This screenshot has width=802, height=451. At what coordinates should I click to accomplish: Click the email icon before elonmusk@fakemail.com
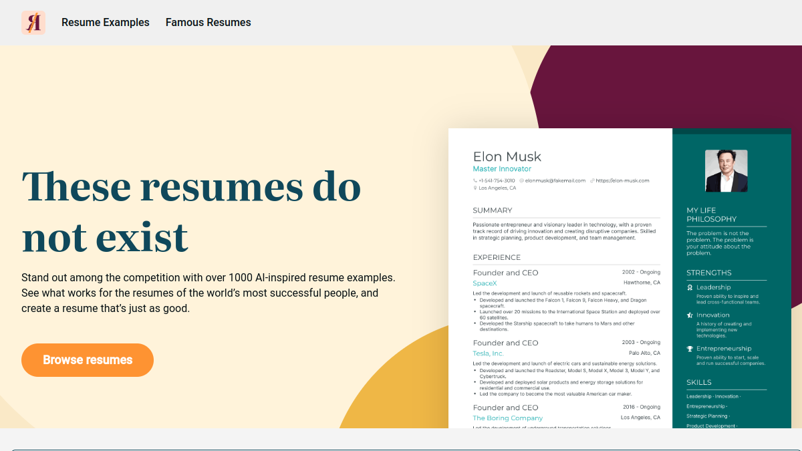pos(521,180)
